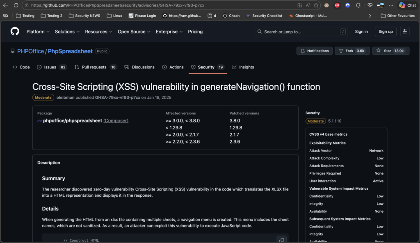
Task: Copy the code block with copy icon
Action: (281, 239)
